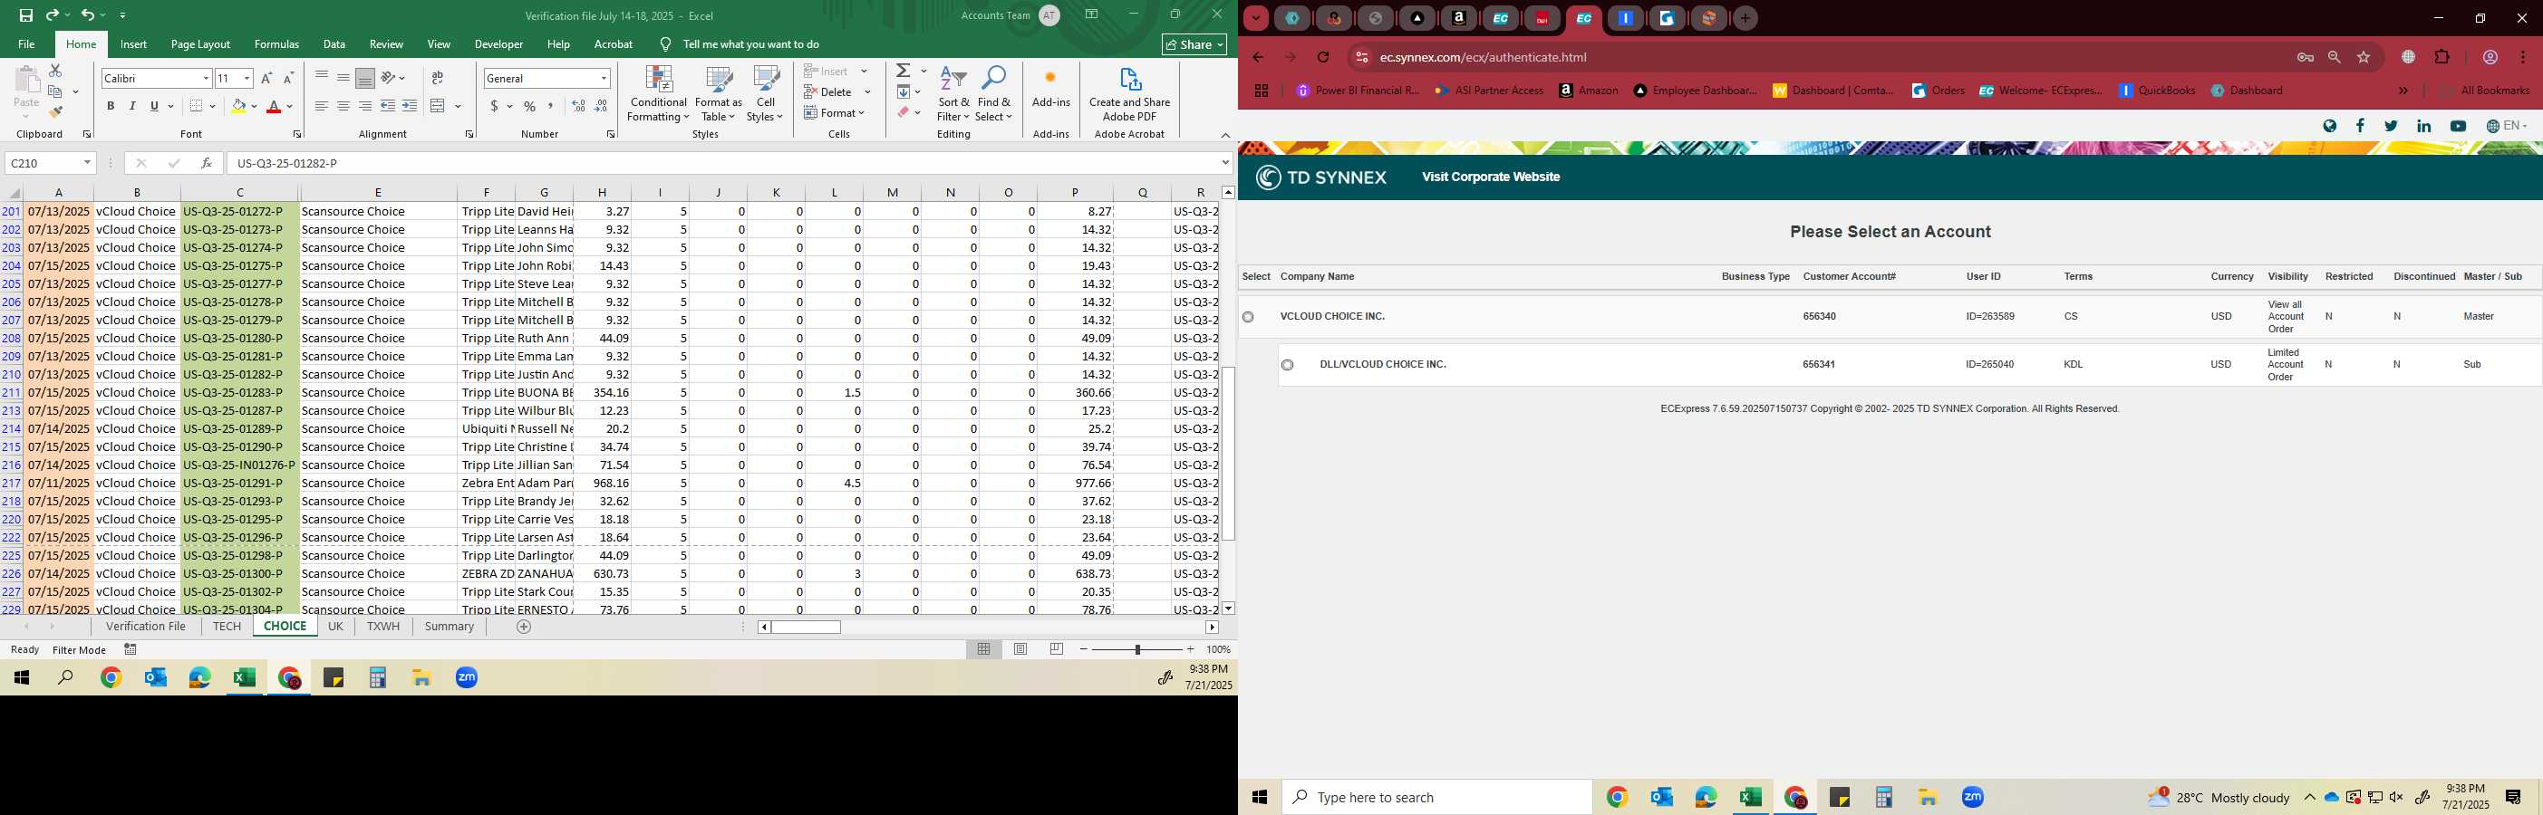Switch to the Summary sheet tab
This screenshot has height=815, width=2543.
450,627
